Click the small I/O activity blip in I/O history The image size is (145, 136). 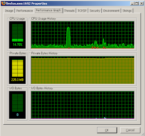pos(105,118)
